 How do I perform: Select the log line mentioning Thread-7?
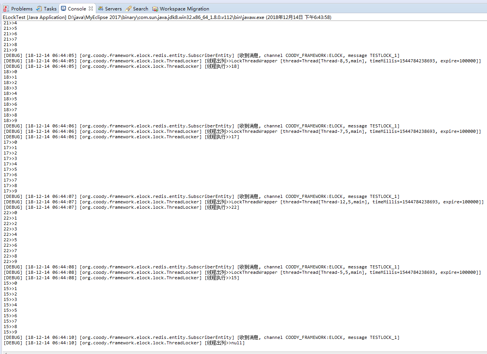pos(242,131)
